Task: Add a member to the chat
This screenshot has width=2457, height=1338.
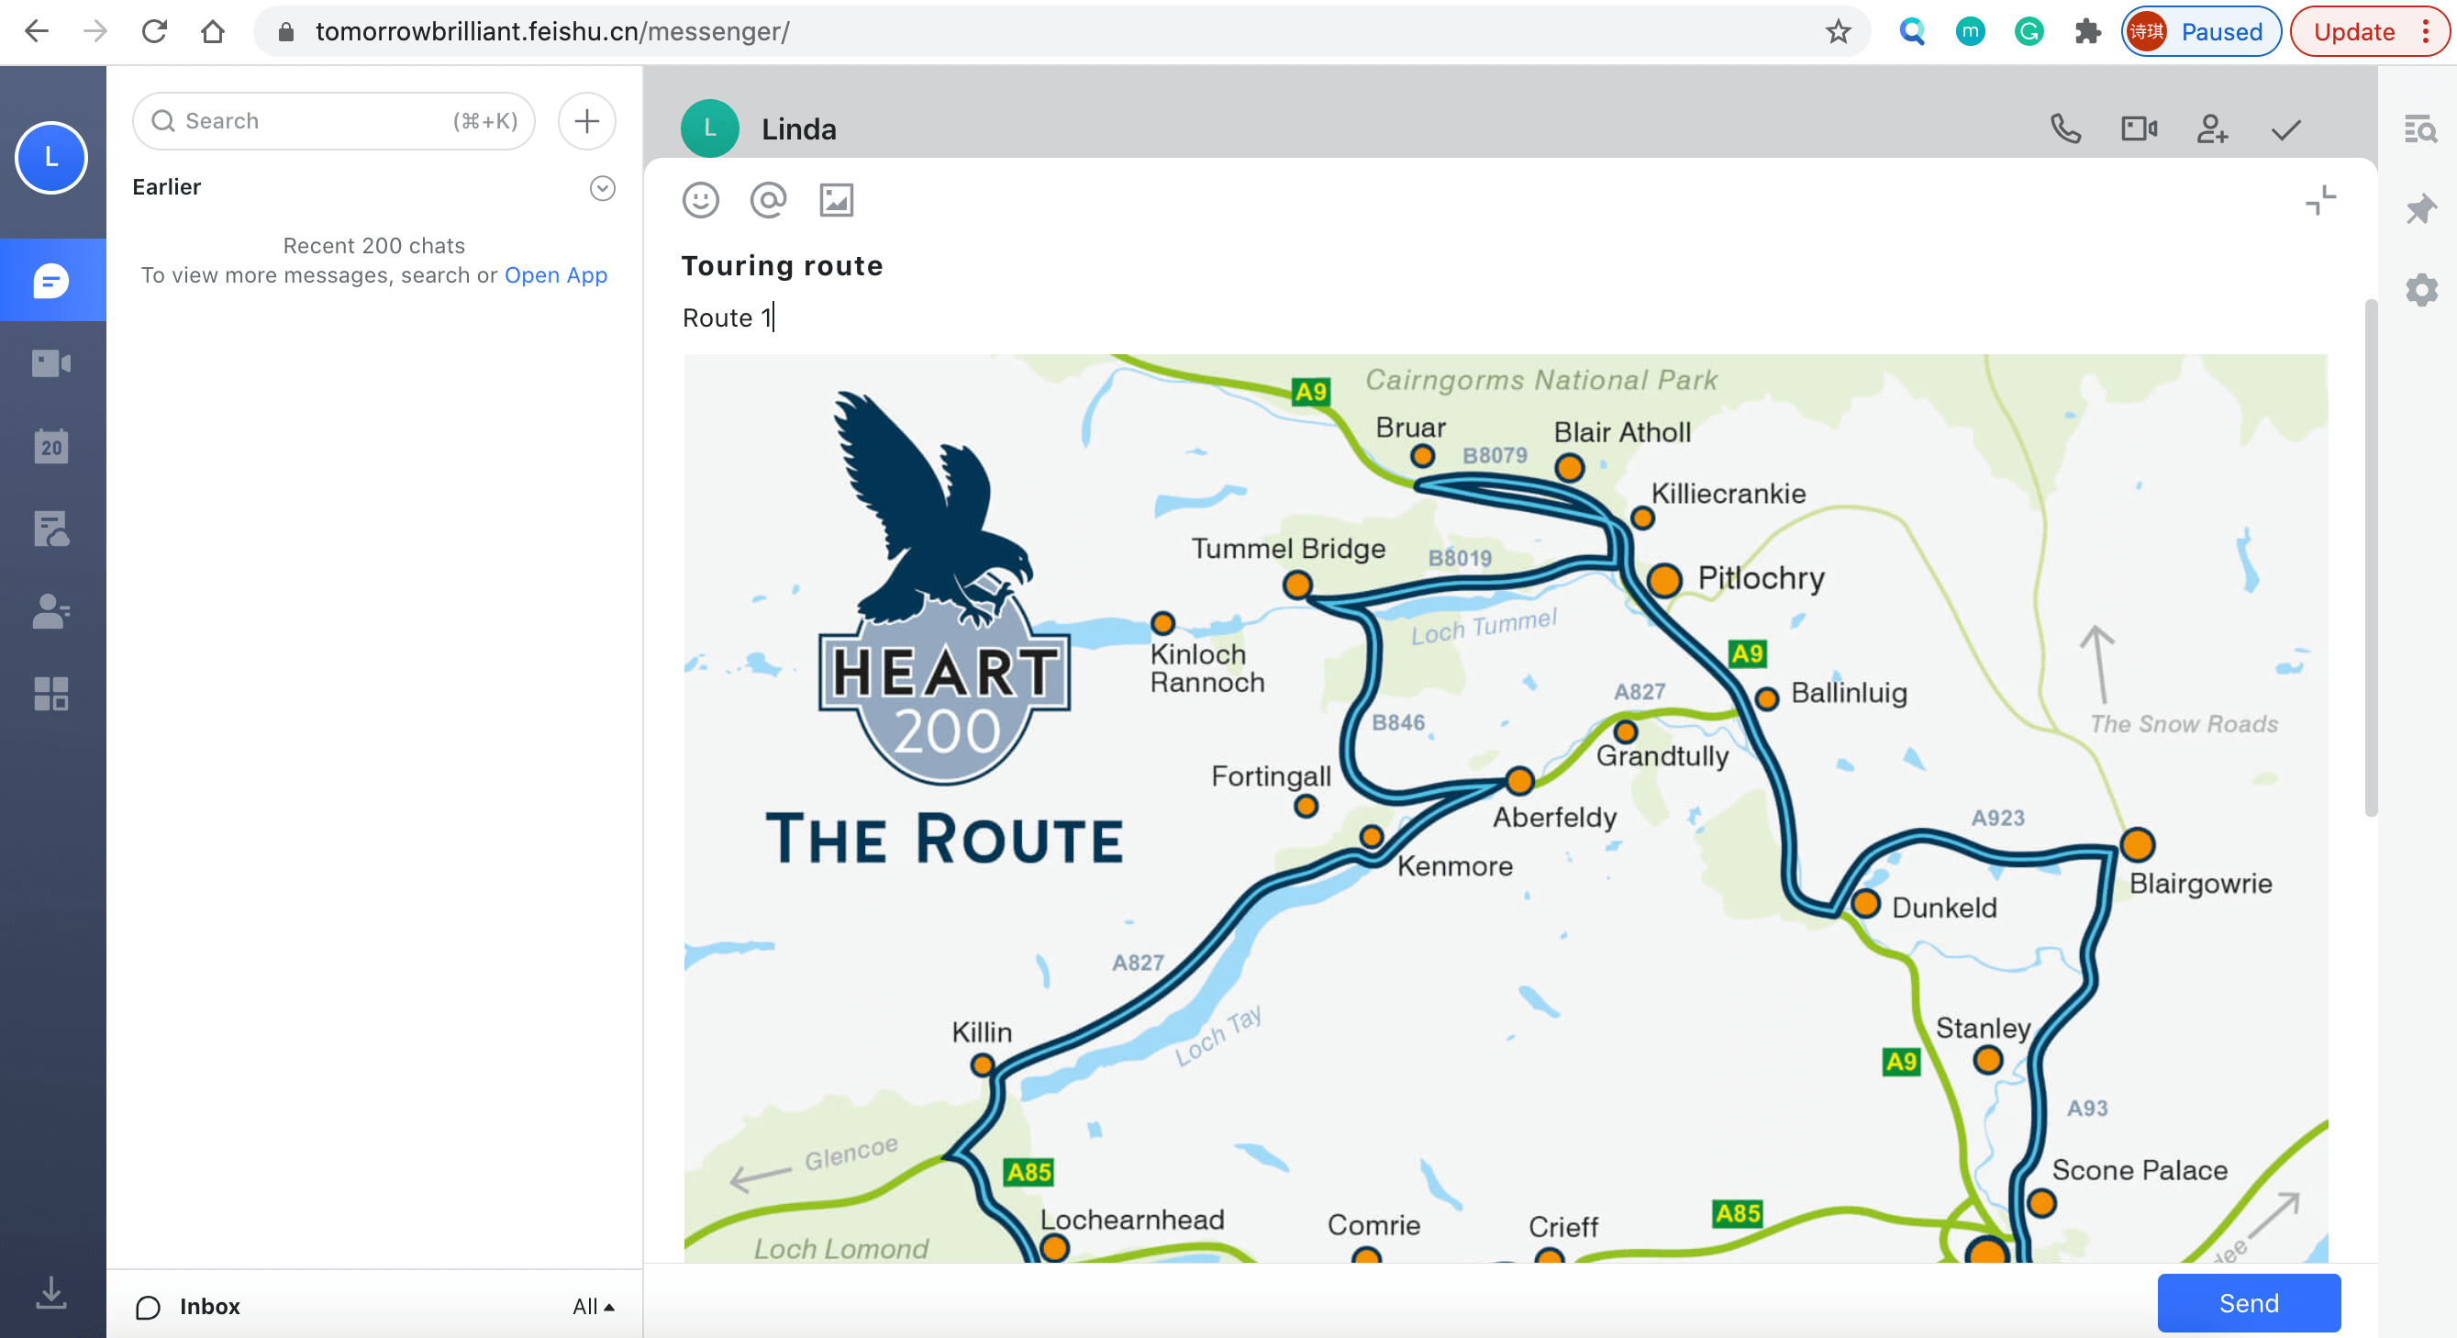Action: click(2212, 128)
